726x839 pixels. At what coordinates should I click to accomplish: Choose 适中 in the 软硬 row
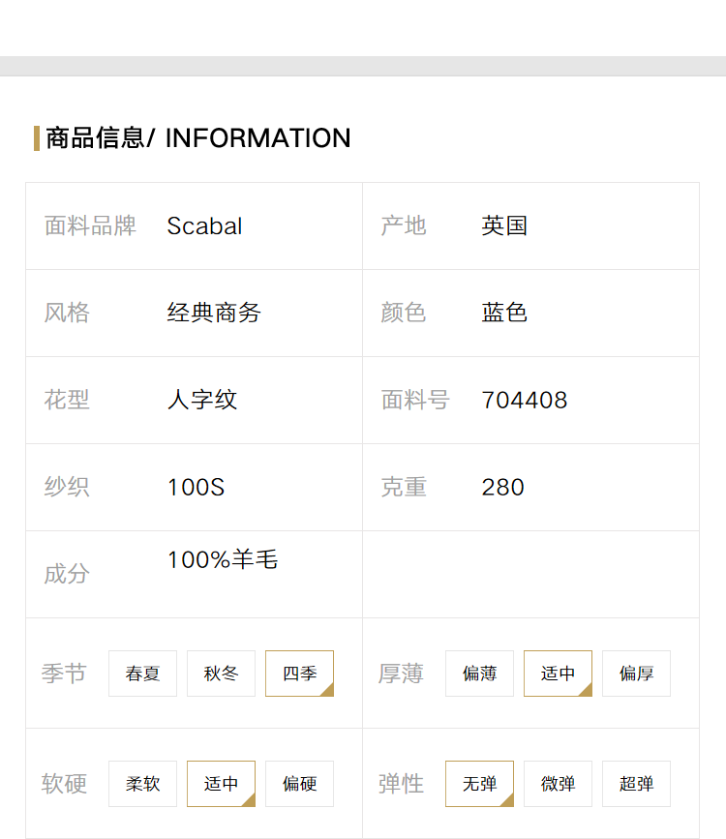(x=221, y=783)
